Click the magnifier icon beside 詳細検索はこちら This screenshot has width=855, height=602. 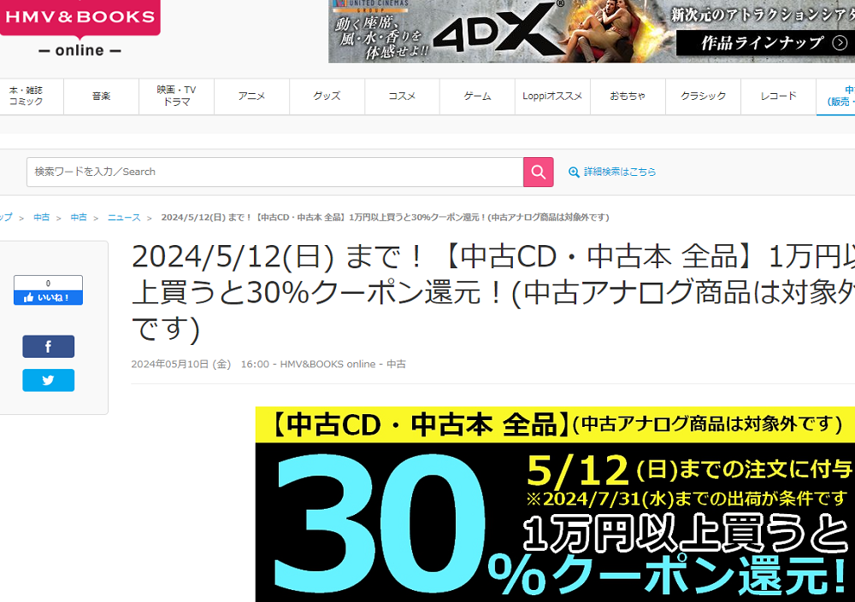pos(574,172)
